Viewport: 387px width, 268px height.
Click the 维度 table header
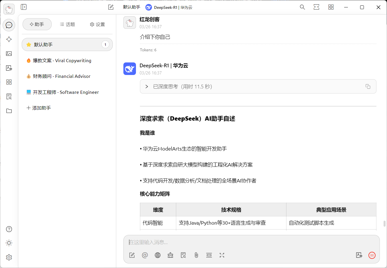tap(158, 210)
